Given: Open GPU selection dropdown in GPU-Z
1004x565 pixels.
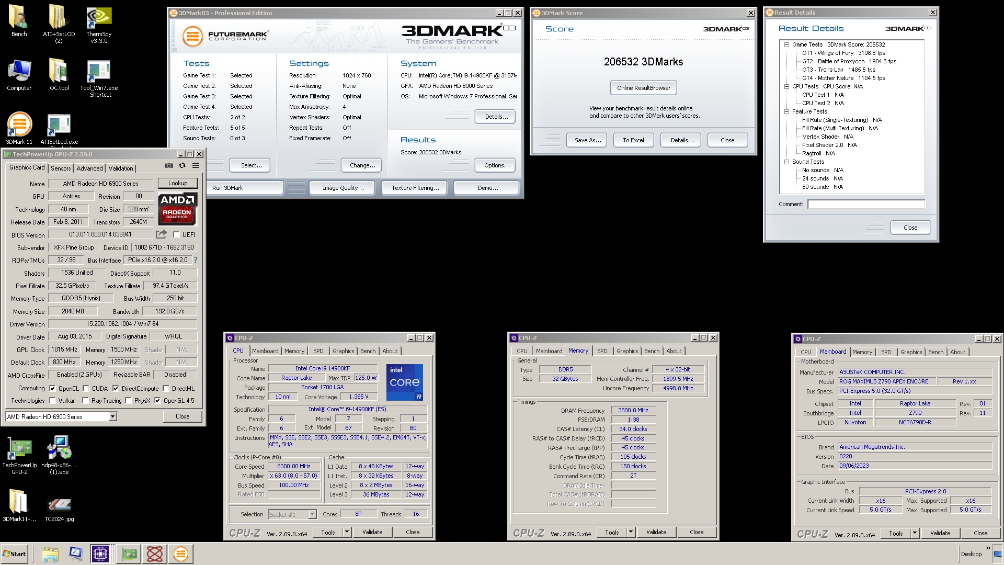Looking at the screenshot, I should (x=112, y=417).
